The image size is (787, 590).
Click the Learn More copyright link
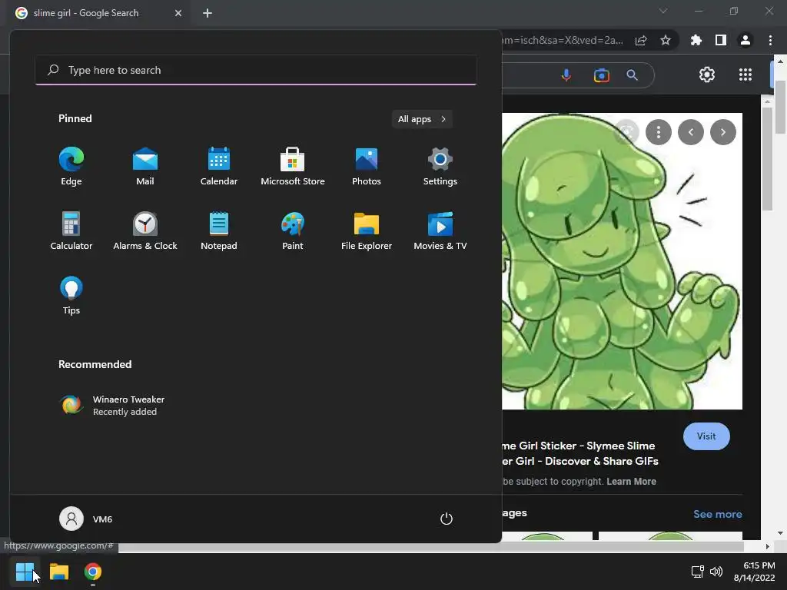631,482
